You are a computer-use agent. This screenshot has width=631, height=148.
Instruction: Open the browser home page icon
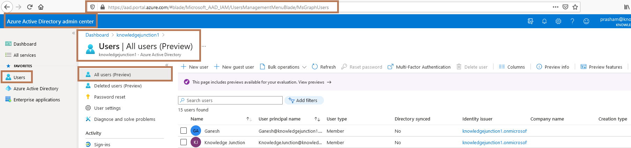tap(41, 7)
